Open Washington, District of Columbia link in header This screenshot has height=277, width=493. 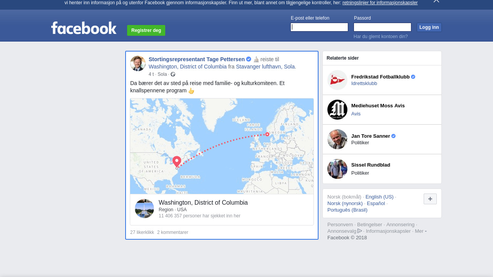188,67
